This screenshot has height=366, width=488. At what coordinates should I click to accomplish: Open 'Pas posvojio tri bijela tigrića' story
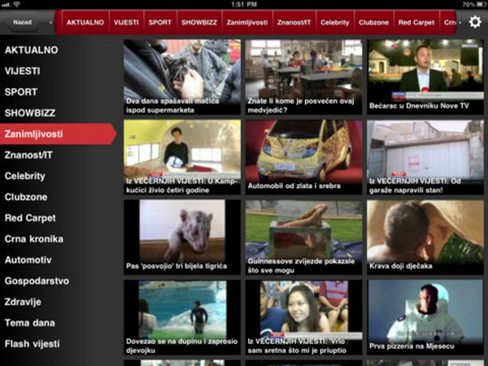click(x=182, y=237)
